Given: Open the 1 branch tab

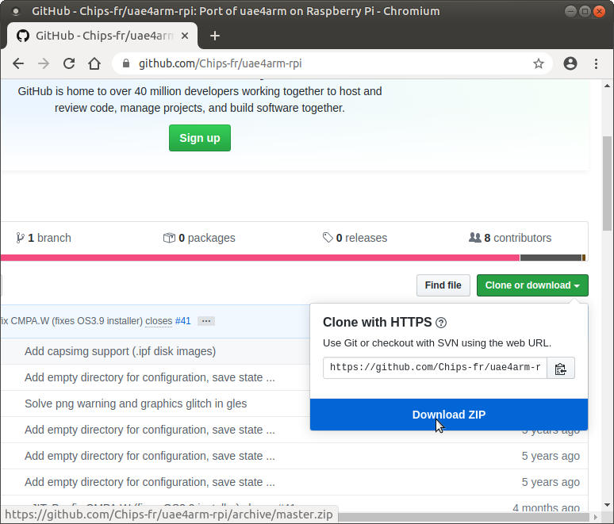Looking at the screenshot, I should [x=44, y=238].
